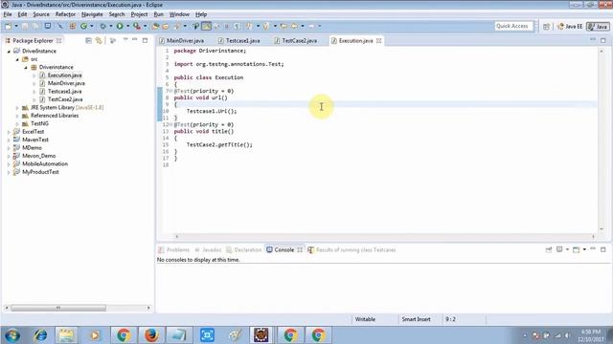Screen dimensions: 613x344
Task: Collapse the src folder node
Action: pyautogui.click(x=17, y=59)
